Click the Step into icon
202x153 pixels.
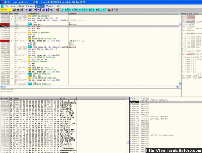coord(36,10)
